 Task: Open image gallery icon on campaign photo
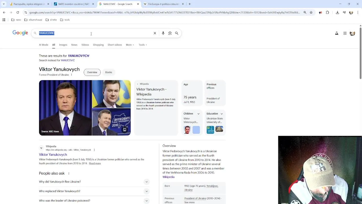click(x=124, y=130)
